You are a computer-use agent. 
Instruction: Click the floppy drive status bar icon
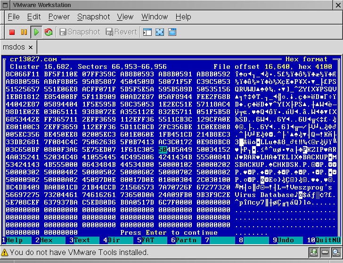tap(314, 253)
